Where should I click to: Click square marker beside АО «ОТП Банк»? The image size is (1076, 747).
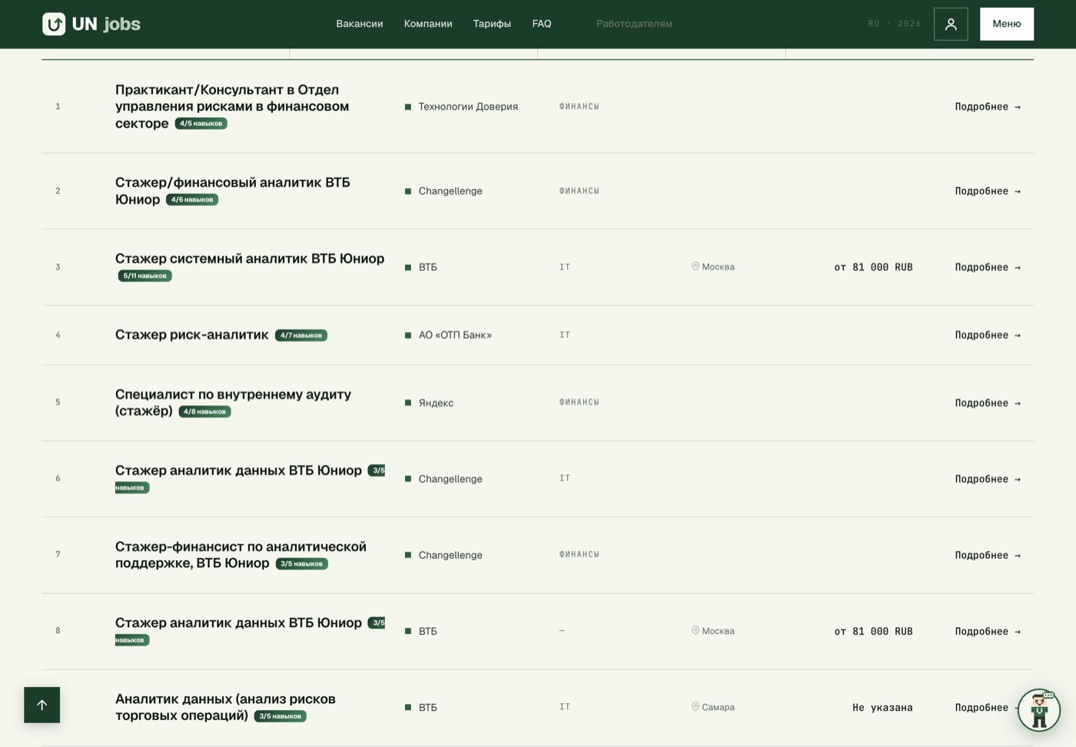pos(408,335)
